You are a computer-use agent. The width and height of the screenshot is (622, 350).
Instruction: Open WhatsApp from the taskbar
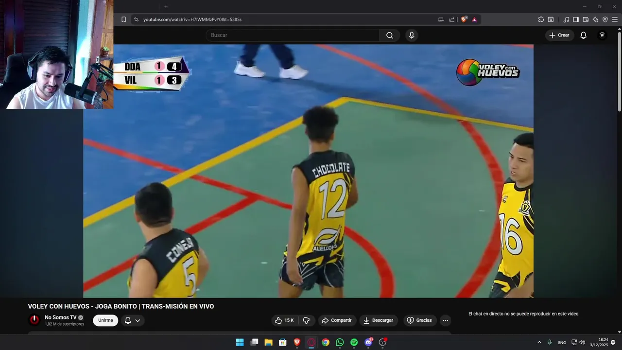click(340, 342)
